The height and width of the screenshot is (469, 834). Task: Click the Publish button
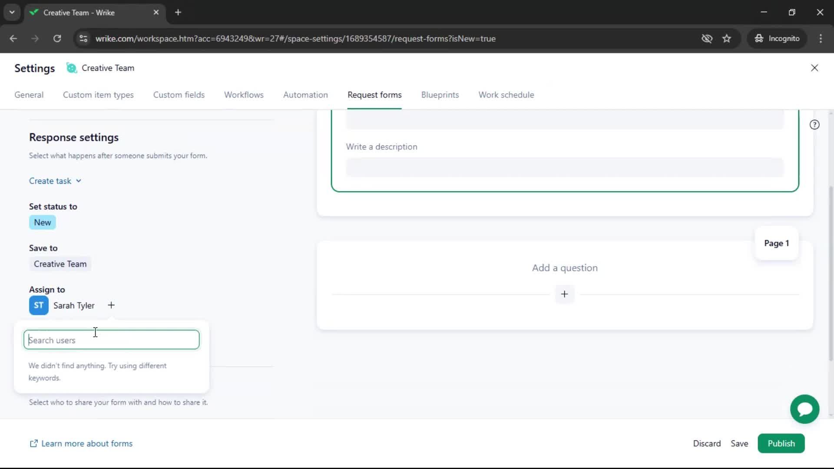click(x=781, y=443)
